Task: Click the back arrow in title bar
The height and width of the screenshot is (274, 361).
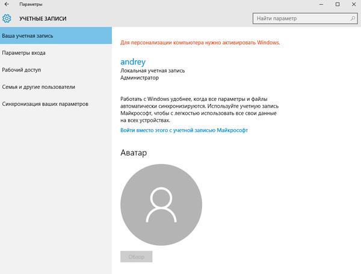Action: click(7, 4)
